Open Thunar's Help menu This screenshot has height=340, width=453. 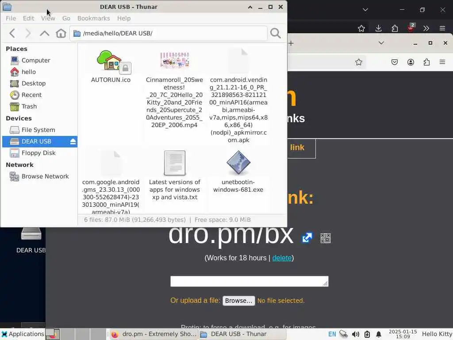tap(124, 18)
